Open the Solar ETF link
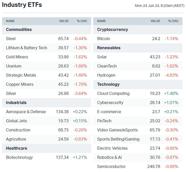This screenshot has height=172, width=186. [102, 57]
